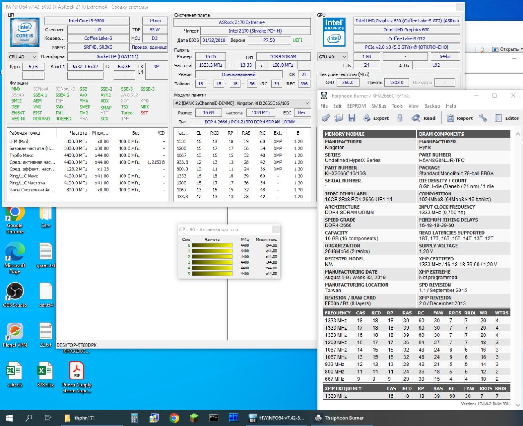
Task: Click the open folder icon in Thaiphoon Burner
Action: pyautogui.click(x=338, y=118)
